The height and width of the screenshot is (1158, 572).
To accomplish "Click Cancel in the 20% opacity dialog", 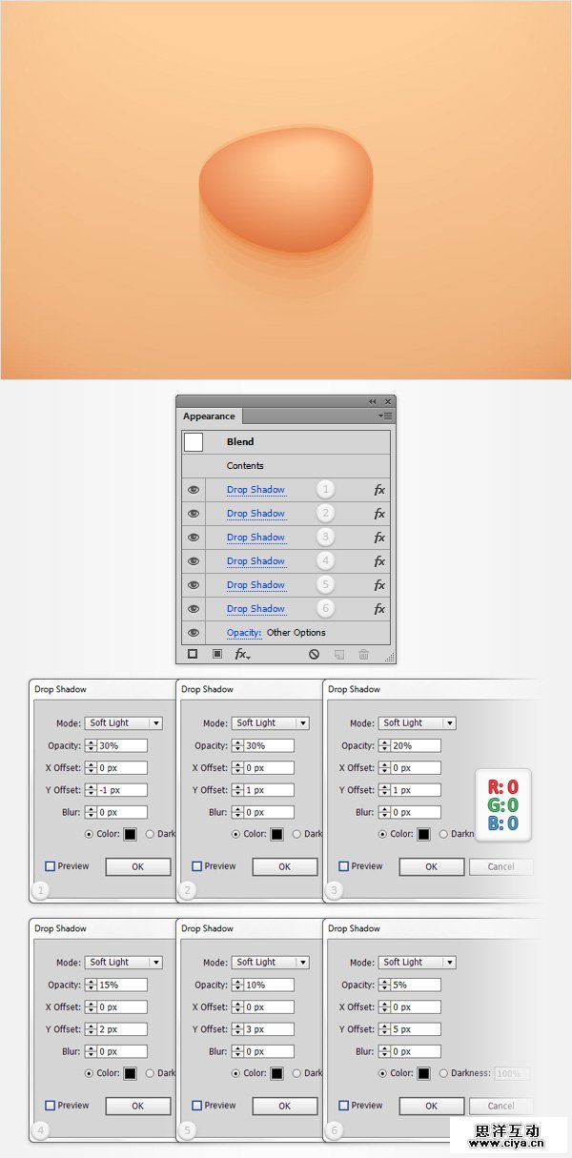I will click(x=500, y=867).
